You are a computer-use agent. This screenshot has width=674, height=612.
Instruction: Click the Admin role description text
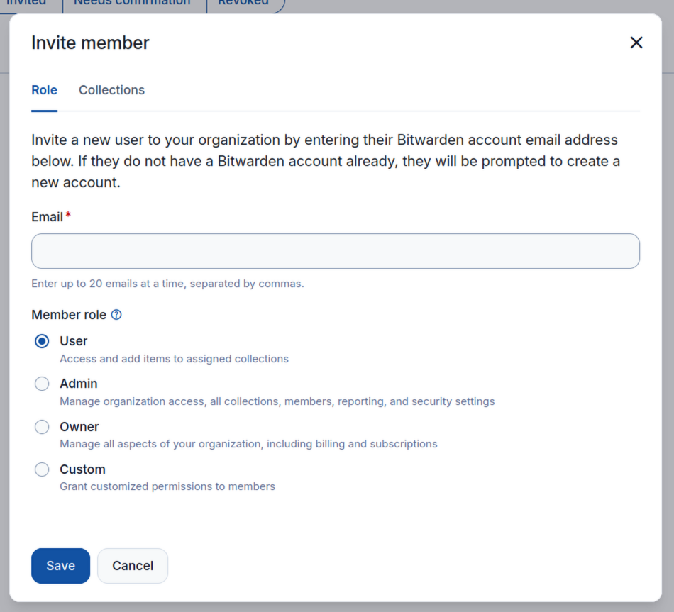pyautogui.click(x=277, y=401)
